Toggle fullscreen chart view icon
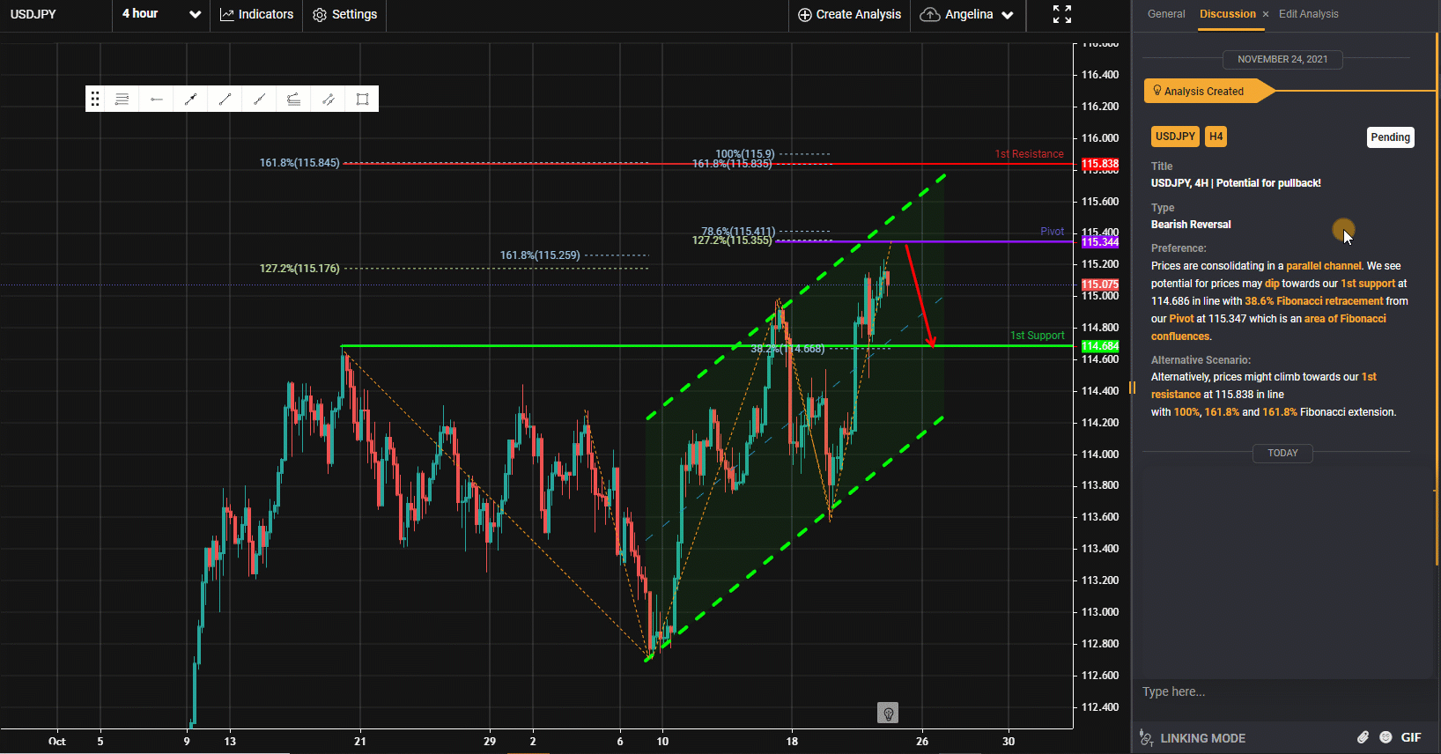1441x754 pixels. pos(1062,14)
